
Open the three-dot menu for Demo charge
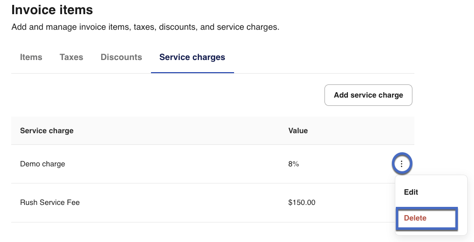(x=402, y=164)
